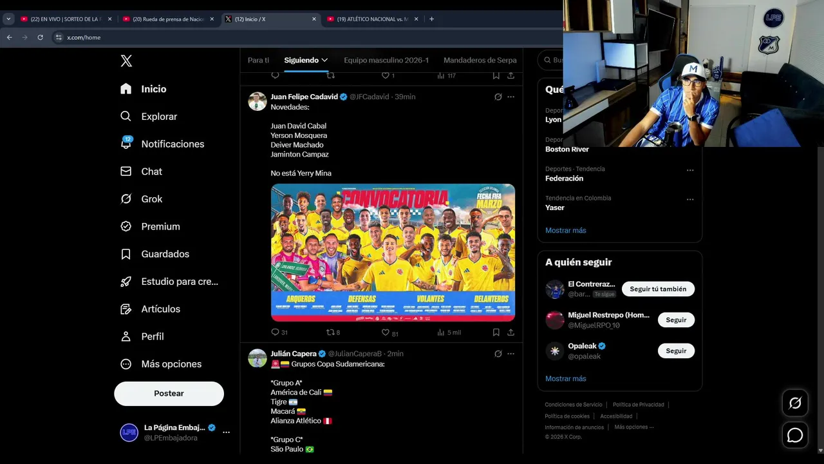
Task: Open Perfil page
Action: (142, 336)
